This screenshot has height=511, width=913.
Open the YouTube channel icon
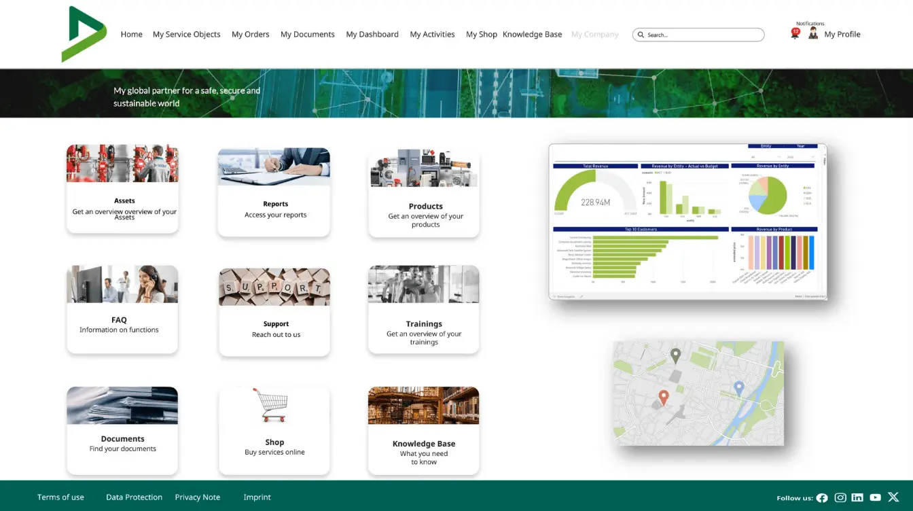[875, 497]
